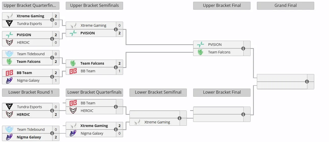Open info for Lower Bracket Final match
Image resolution: width=329 pixels, height=142 pixels.
pos(243,115)
